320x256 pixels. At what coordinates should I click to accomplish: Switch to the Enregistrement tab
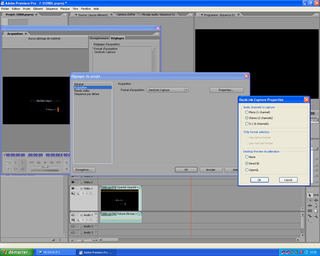click(99, 38)
